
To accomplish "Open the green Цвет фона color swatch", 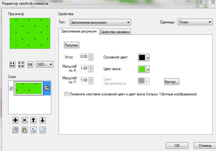I will (144, 69).
